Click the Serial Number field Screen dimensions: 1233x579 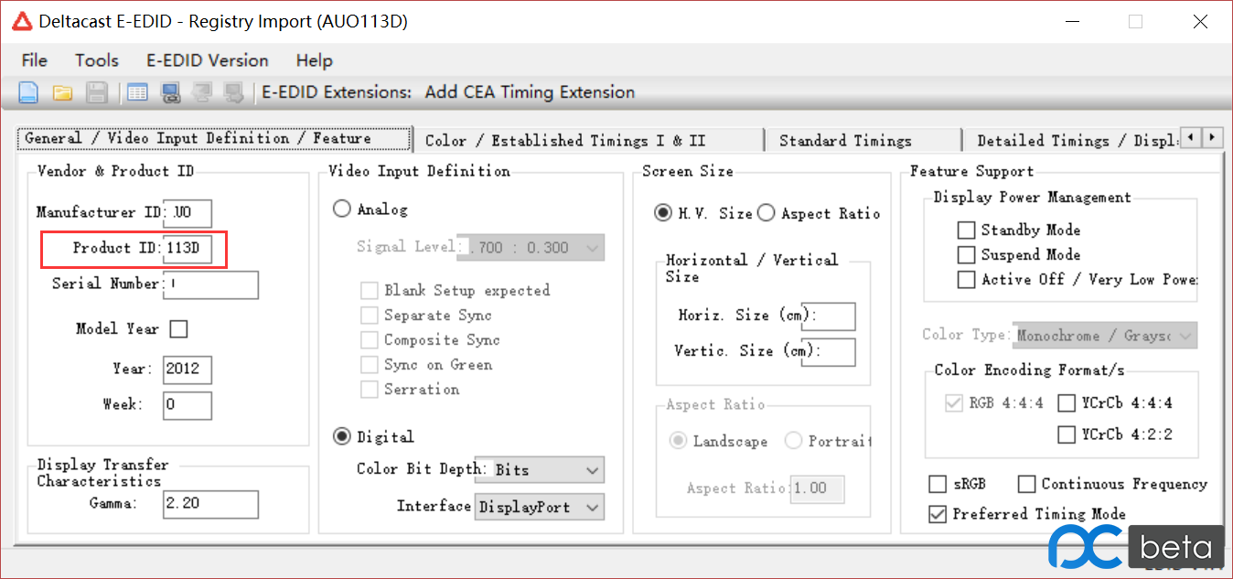click(210, 284)
